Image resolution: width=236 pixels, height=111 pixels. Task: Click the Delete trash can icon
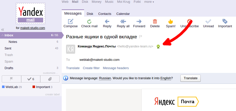coord(155,21)
